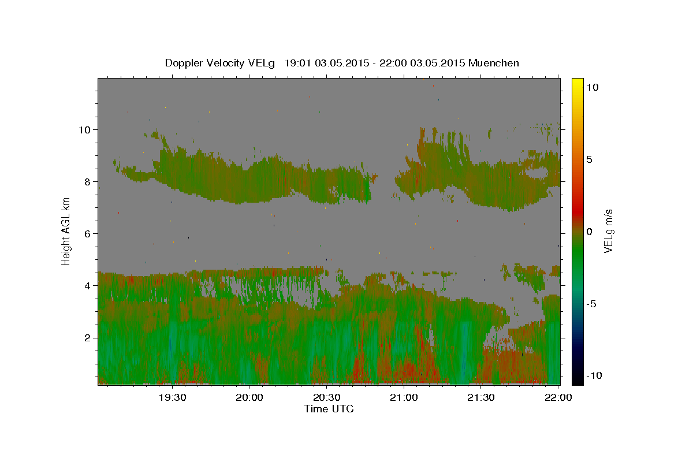Click the 20:00 time tick label
The height and width of the screenshot is (462, 693).
[x=249, y=397]
